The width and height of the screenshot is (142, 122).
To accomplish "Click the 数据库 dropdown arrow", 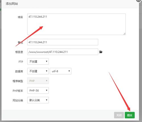I will pos(47,71).
